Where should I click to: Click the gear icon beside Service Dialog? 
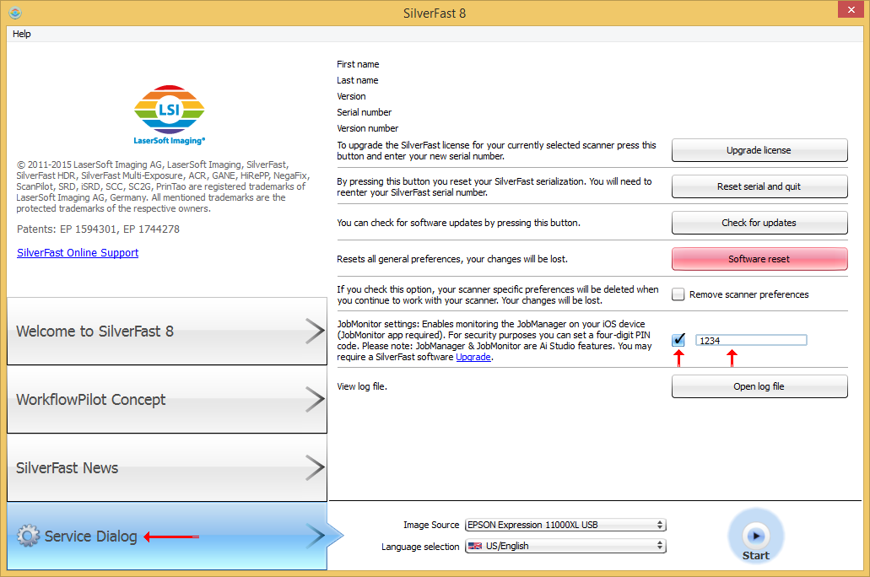(x=28, y=536)
